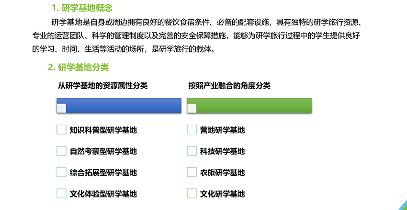Click the concept paragraph starting 研学基地是自身

(x=197, y=35)
